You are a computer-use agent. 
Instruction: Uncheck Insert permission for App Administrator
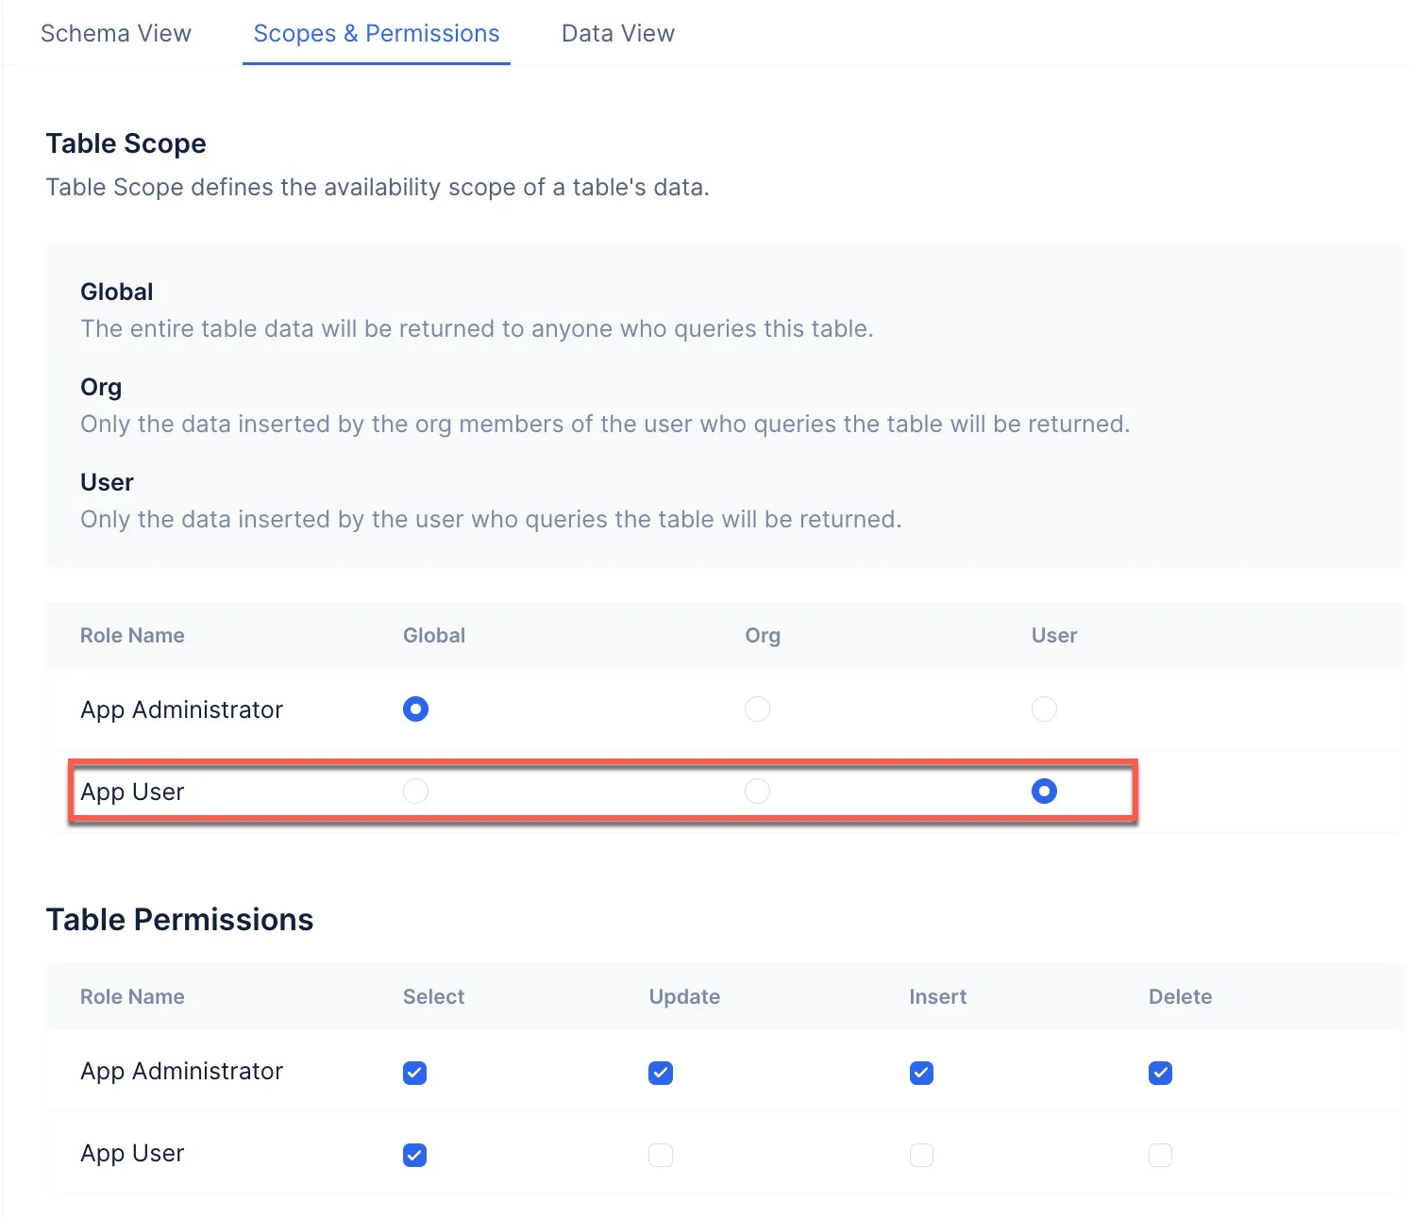click(921, 1073)
